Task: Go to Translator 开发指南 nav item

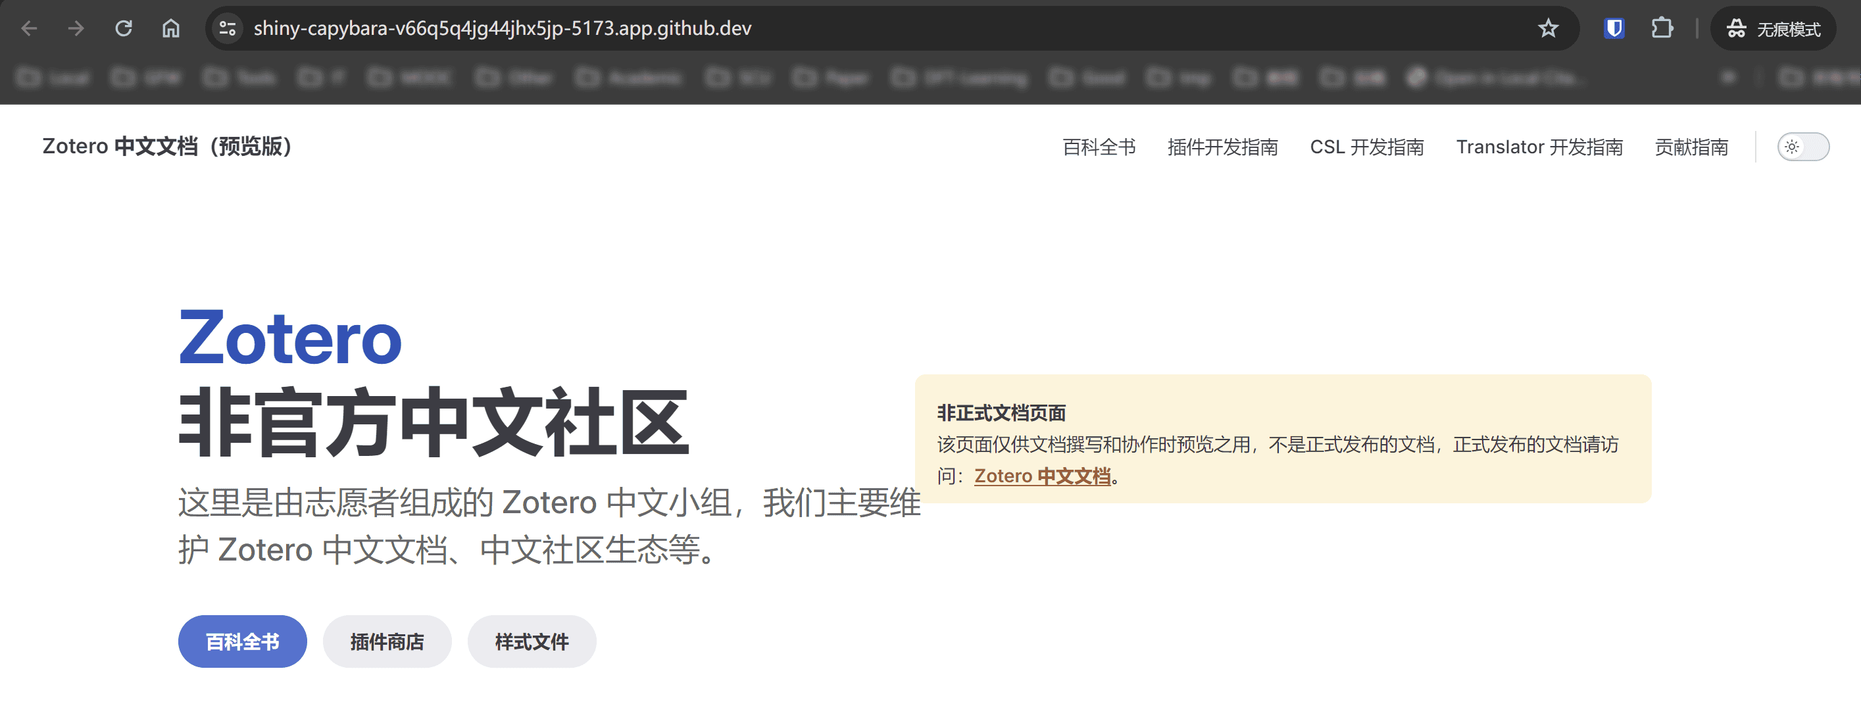Action: click(x=1539, y=147)
